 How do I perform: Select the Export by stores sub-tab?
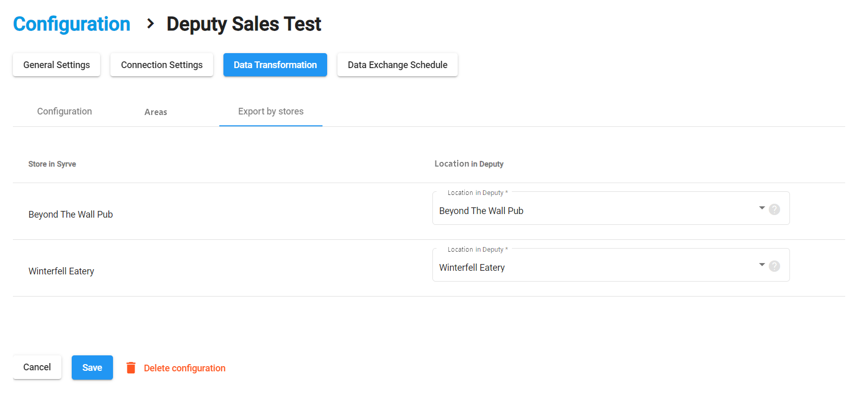point(270,111)
